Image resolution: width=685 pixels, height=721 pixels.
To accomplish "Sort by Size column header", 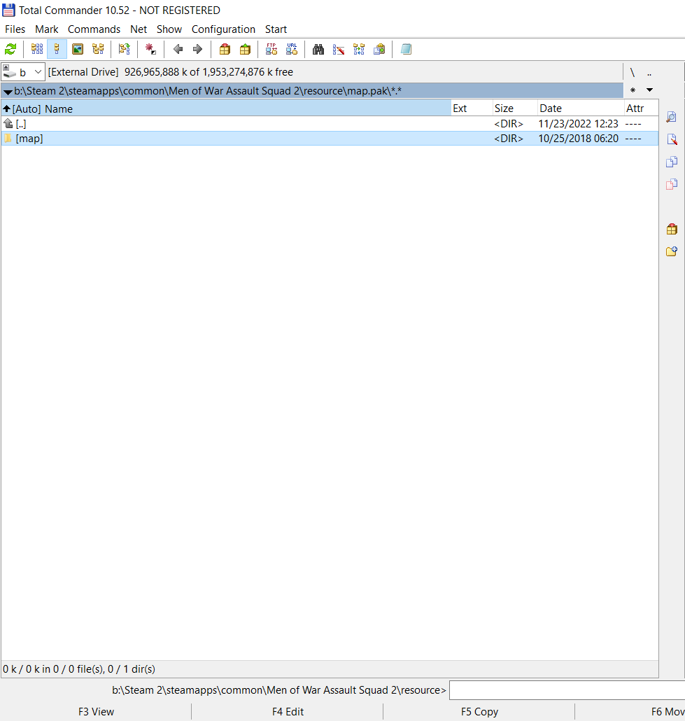I will click(x=515, y=108).
